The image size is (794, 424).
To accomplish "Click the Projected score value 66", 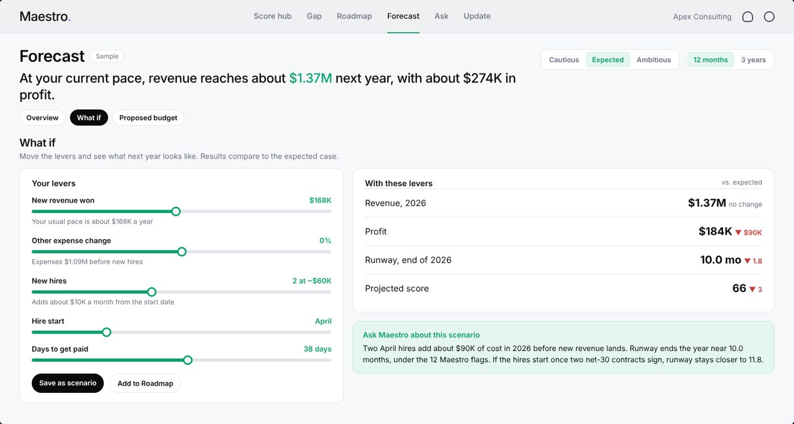I will (x=739, y=288).
